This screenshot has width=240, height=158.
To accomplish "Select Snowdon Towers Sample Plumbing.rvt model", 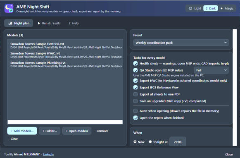I will (65, 65).
